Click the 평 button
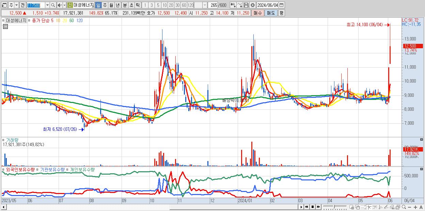 click(281, 13)
